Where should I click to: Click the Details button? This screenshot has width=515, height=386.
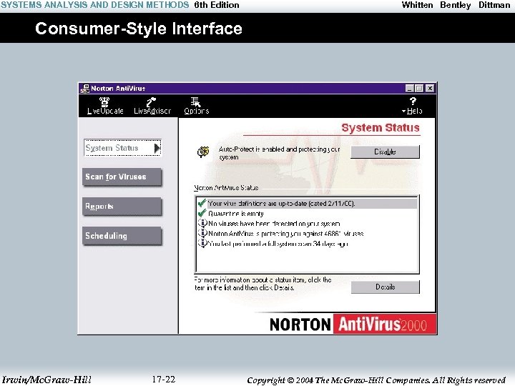pyautogui.click(x=385, y=287)
